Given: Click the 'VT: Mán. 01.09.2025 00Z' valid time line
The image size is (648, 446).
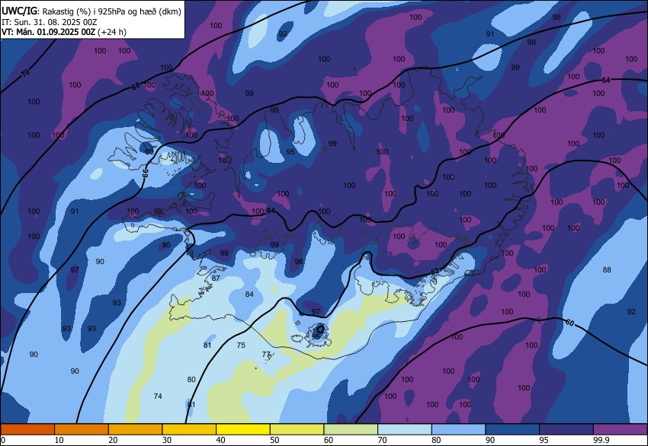Looking at the screenshot, I should pyautogui.click(x=48, y=32).
